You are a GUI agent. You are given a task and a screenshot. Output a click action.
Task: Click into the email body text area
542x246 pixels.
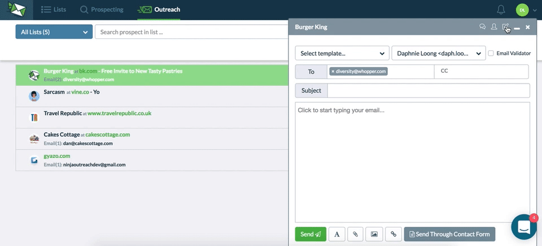[412, 162]
